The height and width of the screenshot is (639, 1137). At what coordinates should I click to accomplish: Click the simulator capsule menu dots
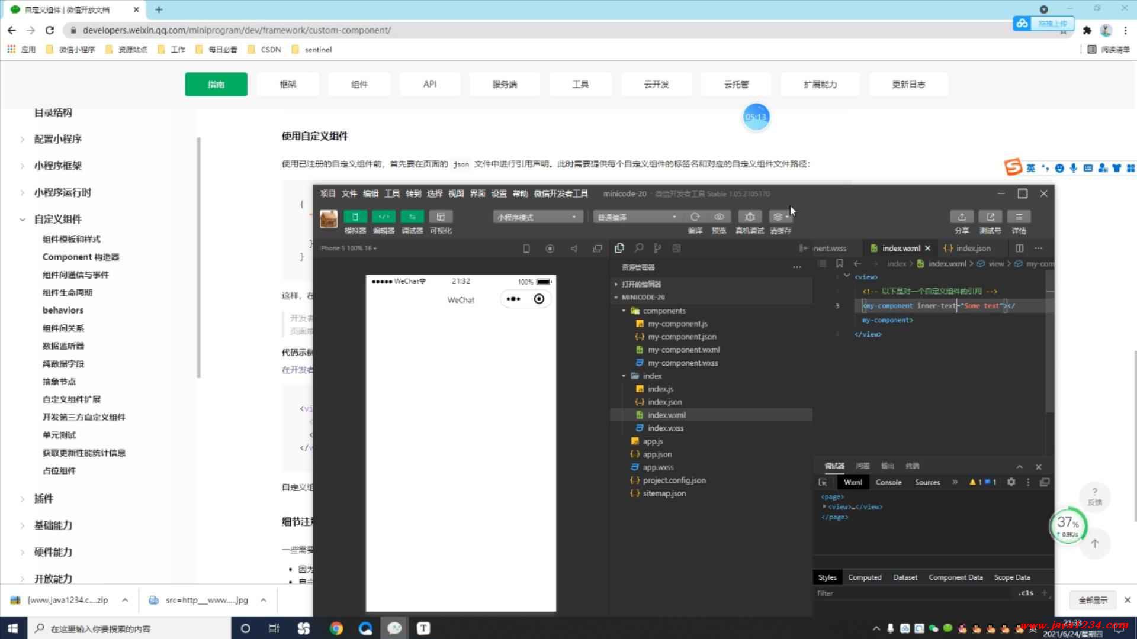[x=513, y=299]
